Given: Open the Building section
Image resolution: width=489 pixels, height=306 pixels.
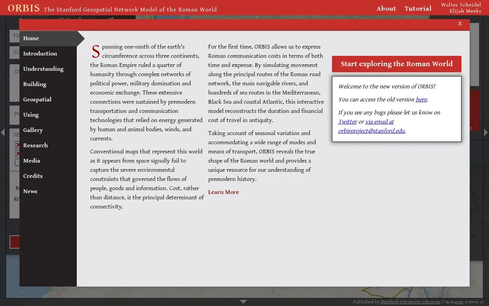Looking at the screenshot, I should 48,84.
